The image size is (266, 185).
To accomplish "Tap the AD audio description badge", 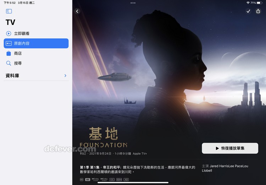I will tap(126, 179).
